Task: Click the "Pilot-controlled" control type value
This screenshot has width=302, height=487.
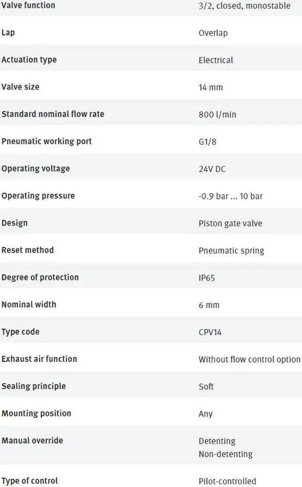Action: (x=227, y=481)
